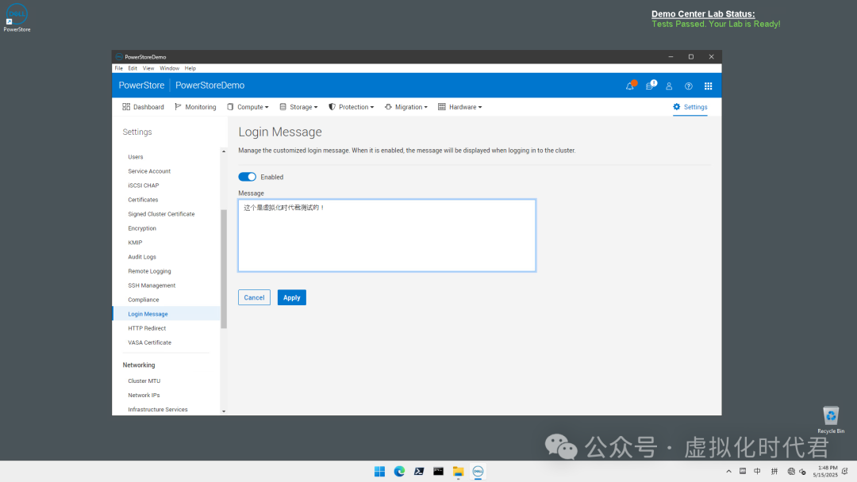Open File Explorer from the taskbar

[x=458, y=472]
